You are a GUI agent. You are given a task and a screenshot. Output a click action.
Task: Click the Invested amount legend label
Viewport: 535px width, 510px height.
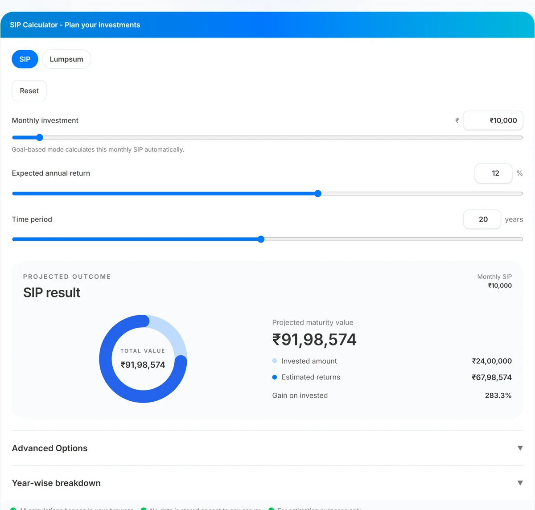coord(309,361)
